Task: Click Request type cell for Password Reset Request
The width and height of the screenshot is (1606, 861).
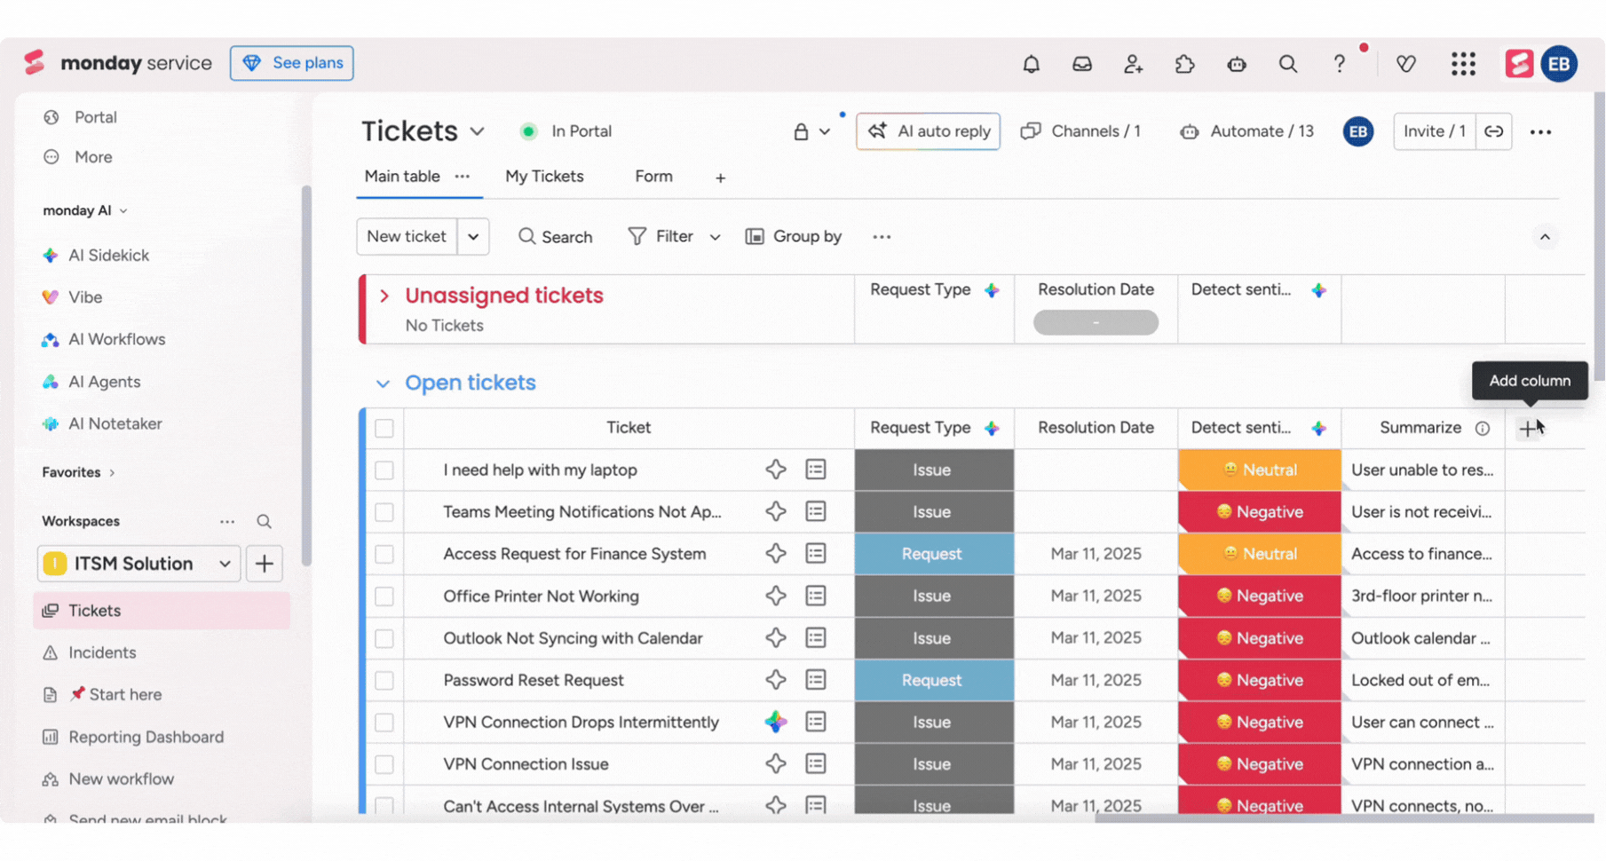Action: (x=934, y=680)
